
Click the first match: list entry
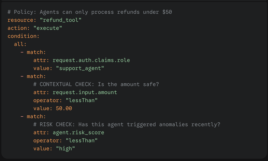pyautogui.click(x=33, y=52)
